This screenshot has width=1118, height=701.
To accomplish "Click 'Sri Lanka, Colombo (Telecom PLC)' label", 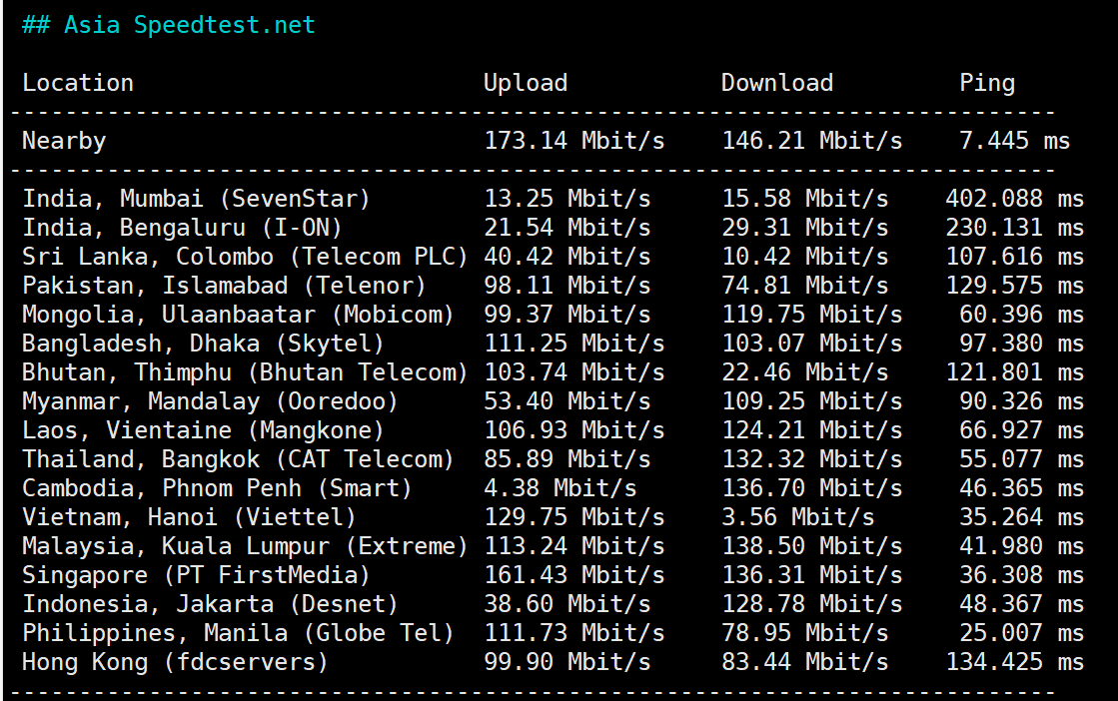I will coord(245,257).
